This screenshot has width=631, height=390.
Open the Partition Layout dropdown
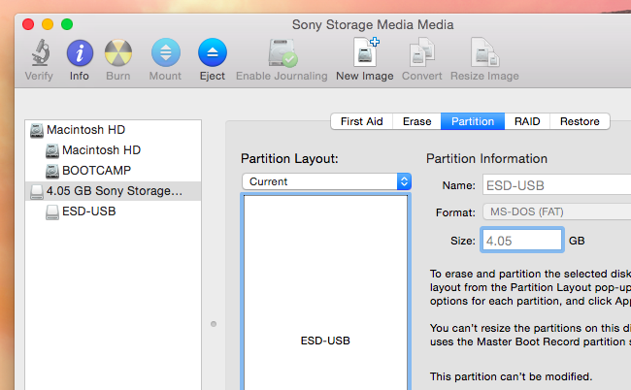326,181
